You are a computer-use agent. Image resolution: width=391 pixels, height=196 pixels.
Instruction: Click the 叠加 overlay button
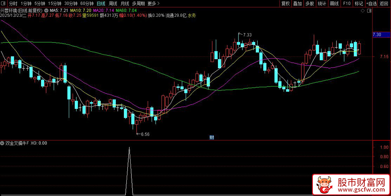pos(297,4)
